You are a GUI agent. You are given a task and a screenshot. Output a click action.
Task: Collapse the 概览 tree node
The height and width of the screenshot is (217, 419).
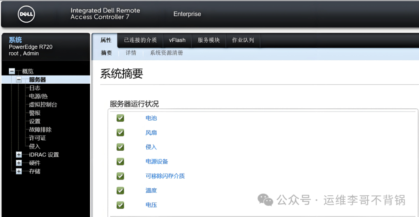click(x=12, y=71)
